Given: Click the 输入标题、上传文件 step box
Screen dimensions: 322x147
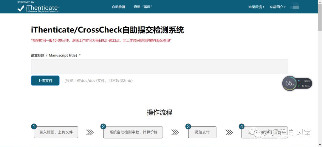Looking at the screenshot, I should click(x=56, y=132).
